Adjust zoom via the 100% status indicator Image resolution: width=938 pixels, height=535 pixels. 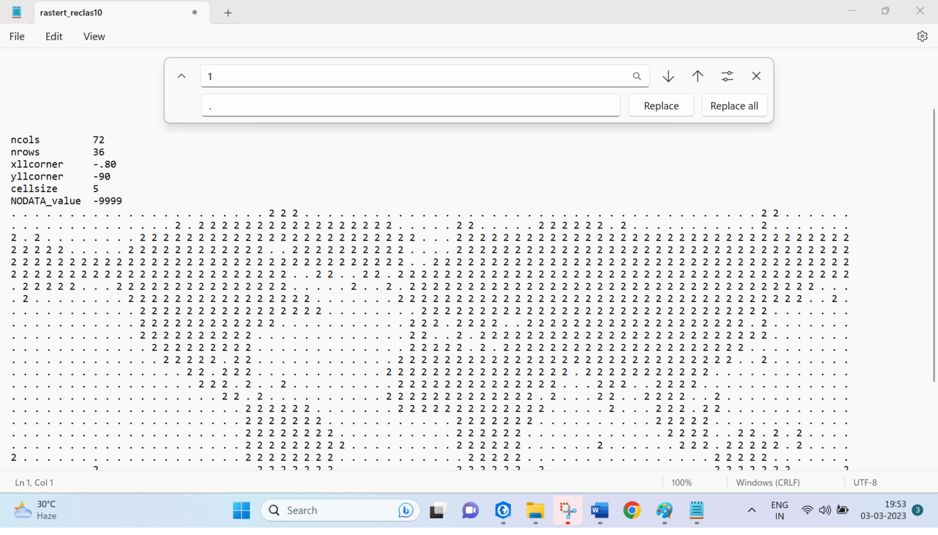[x=681, y=482]
